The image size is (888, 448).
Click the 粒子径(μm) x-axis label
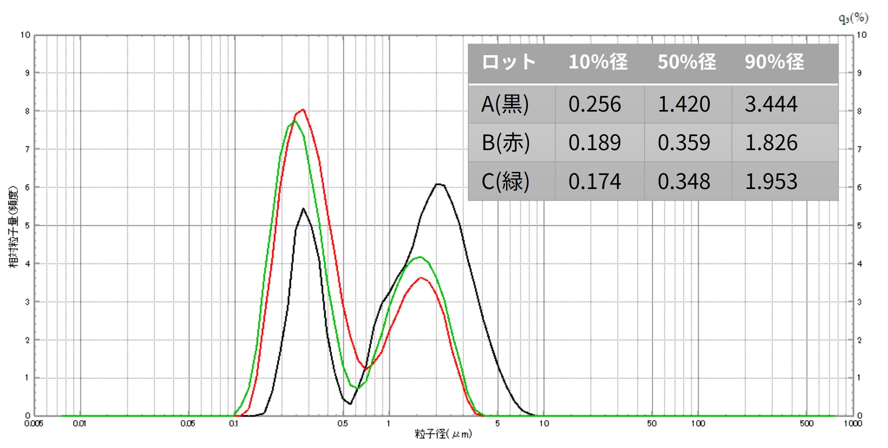click(x=443, y=434)
